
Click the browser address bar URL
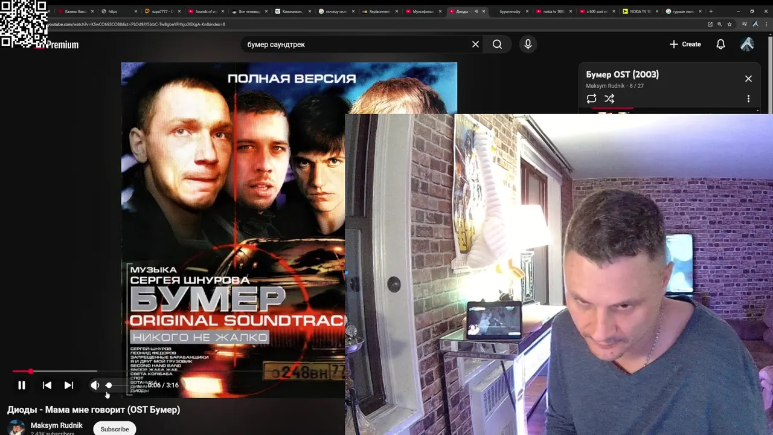pyautogui.click(x=136, y=24)
